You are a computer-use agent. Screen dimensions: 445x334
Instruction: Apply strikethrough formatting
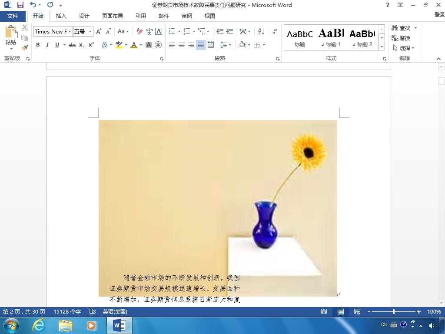[72, 45]
